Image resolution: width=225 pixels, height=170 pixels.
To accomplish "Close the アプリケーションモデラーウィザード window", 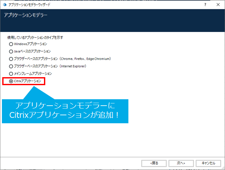I will click(218, 5).
